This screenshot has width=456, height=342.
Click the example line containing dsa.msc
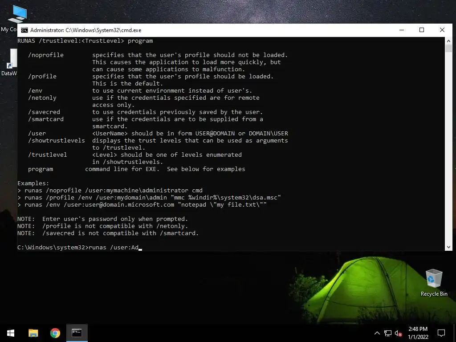(152, 197)
